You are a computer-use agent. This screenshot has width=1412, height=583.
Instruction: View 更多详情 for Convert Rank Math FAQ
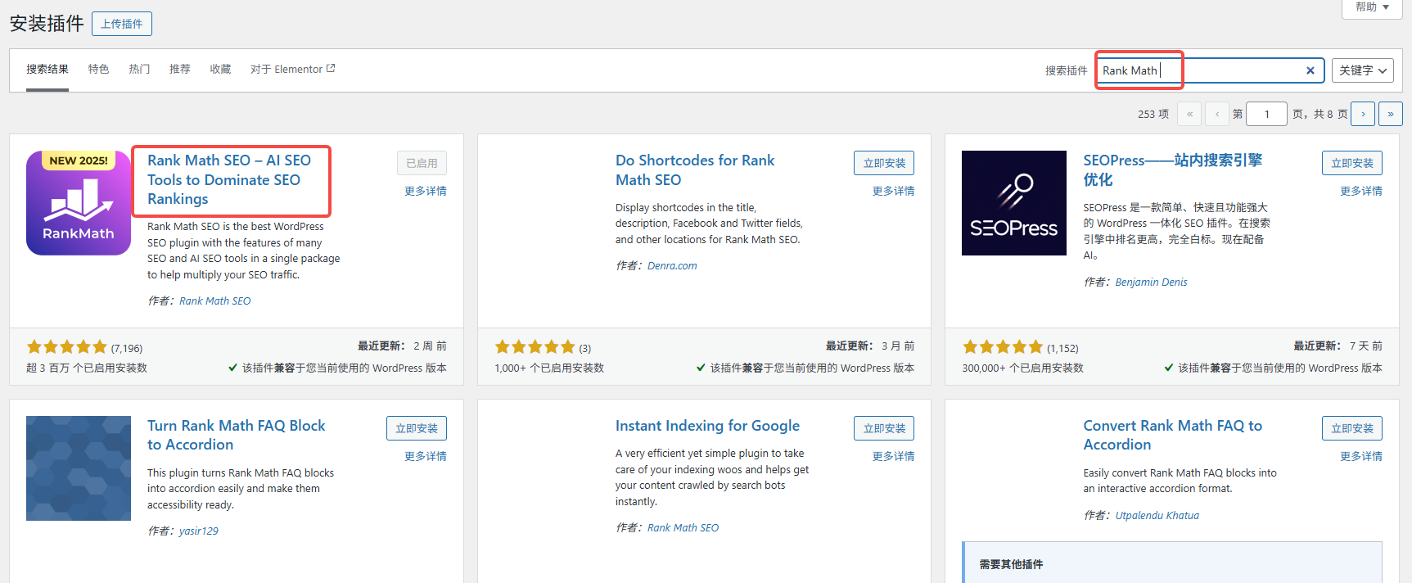click(x=1360, y=456)
